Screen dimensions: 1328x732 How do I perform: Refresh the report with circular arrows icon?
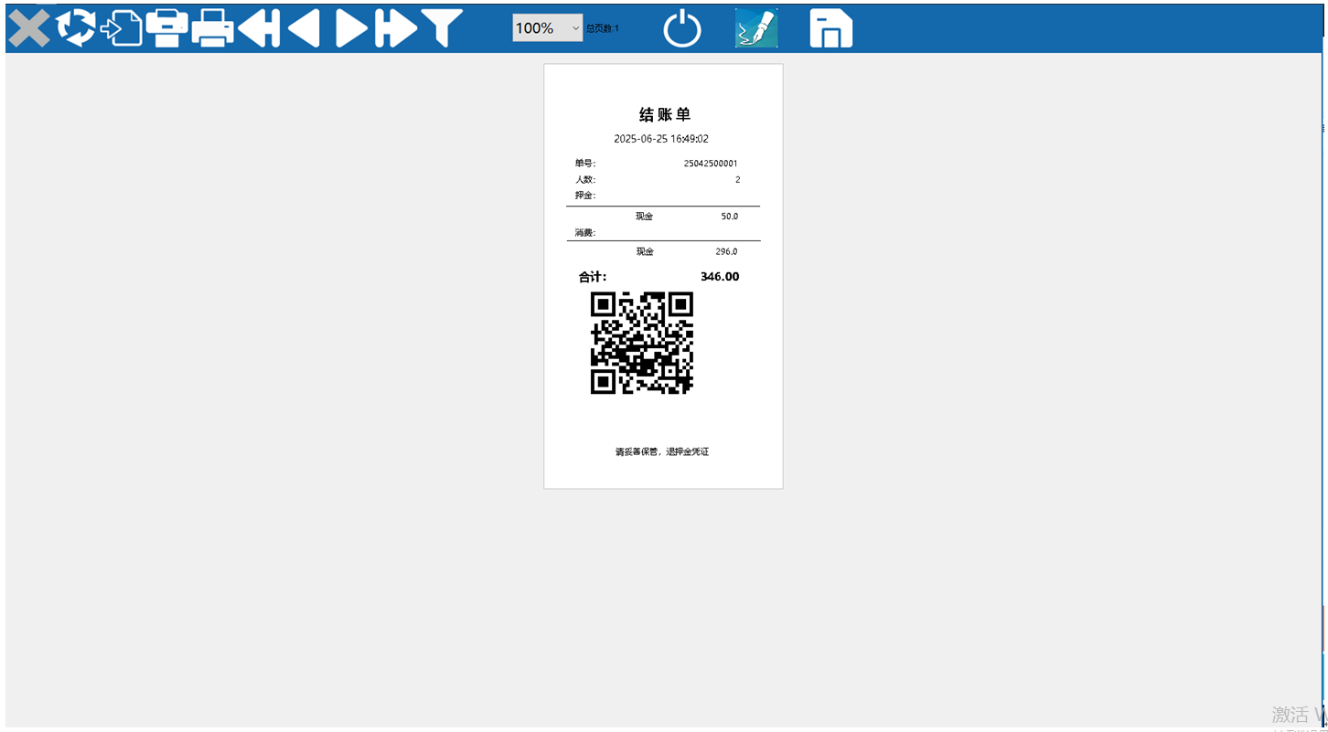[x=76, y=28]
